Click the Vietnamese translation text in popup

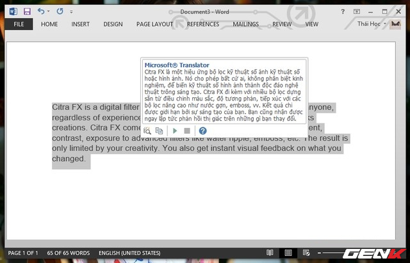[x=224, y=95]
